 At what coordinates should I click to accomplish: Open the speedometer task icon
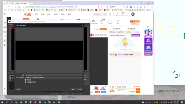click(110, 21)
